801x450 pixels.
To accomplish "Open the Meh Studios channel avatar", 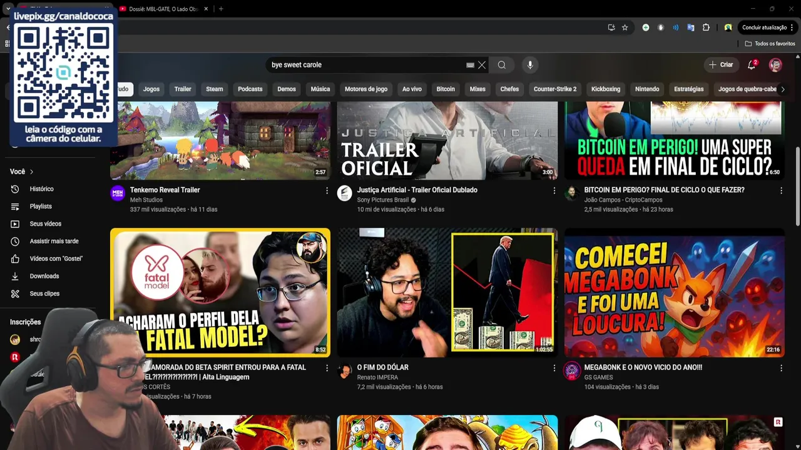I will coord(118,193).
